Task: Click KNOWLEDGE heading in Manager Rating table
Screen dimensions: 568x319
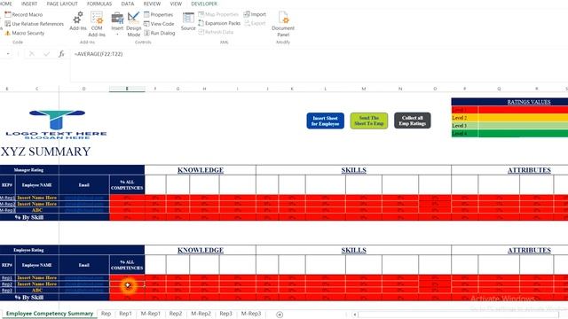Action: pos(201,170)
